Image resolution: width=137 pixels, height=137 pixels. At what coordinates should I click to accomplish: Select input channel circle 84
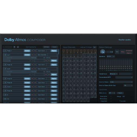click(x=74, y=83)
